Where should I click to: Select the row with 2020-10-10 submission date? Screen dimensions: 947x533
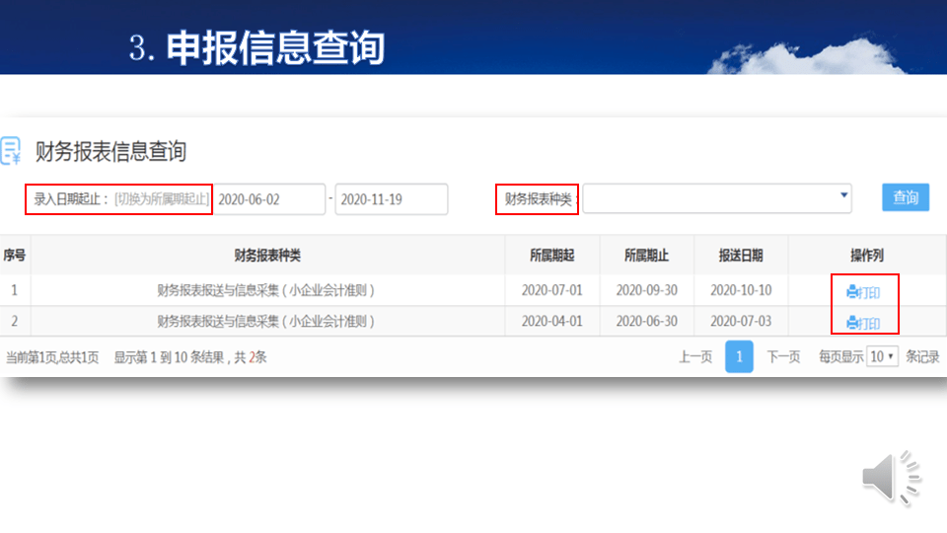point(473,290)
